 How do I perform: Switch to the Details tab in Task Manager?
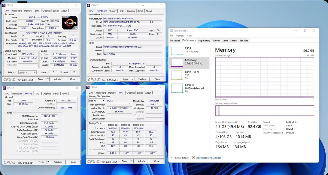[234, 41]
